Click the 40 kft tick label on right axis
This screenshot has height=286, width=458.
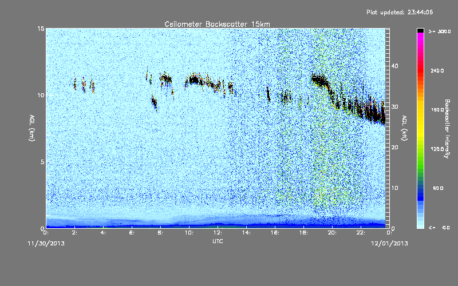point(394,66)
